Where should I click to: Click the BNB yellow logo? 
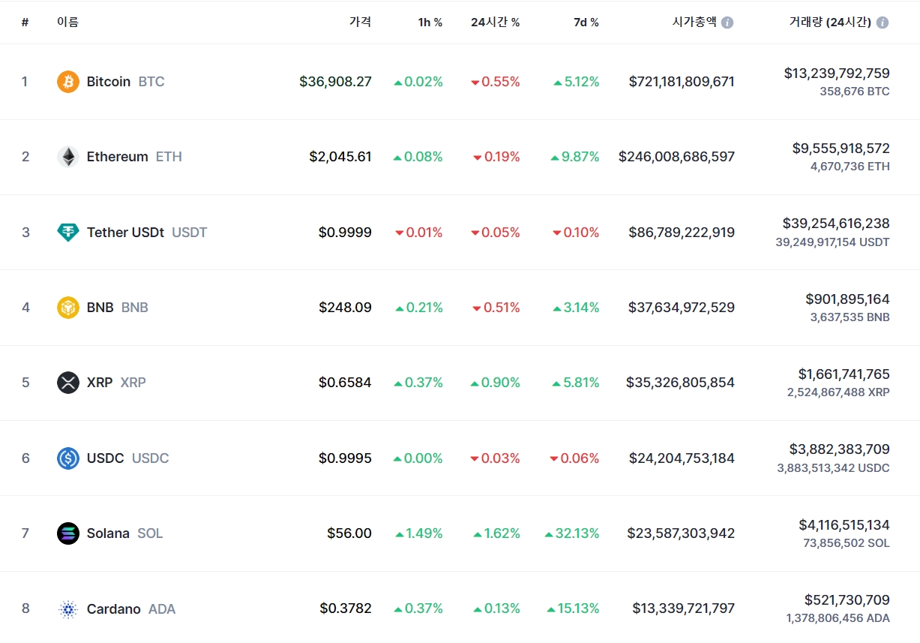68,308
